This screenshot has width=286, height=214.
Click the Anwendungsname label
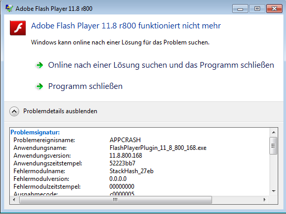(x=40, y=148)
